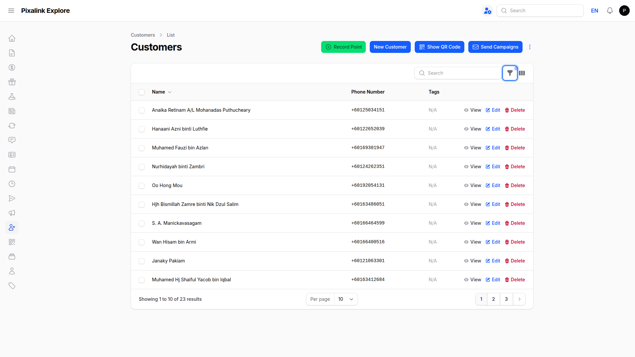
Task: Open the table filter funnel
Action: pyautogui.click(x=510, y=73)
